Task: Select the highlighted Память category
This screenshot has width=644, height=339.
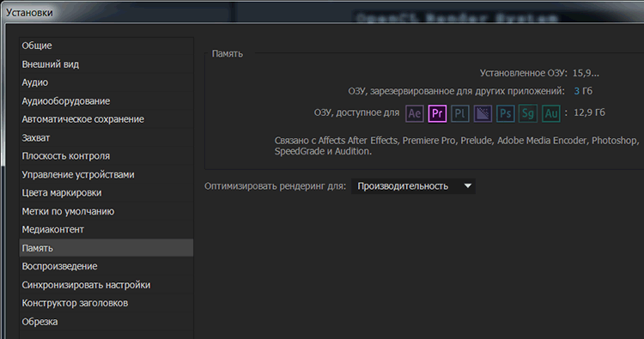Action: coord(106,248)
